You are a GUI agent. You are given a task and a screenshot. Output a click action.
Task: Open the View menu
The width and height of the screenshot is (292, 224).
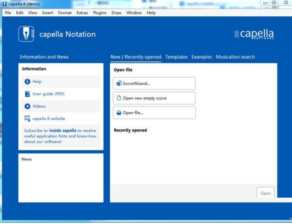point(33,13)
